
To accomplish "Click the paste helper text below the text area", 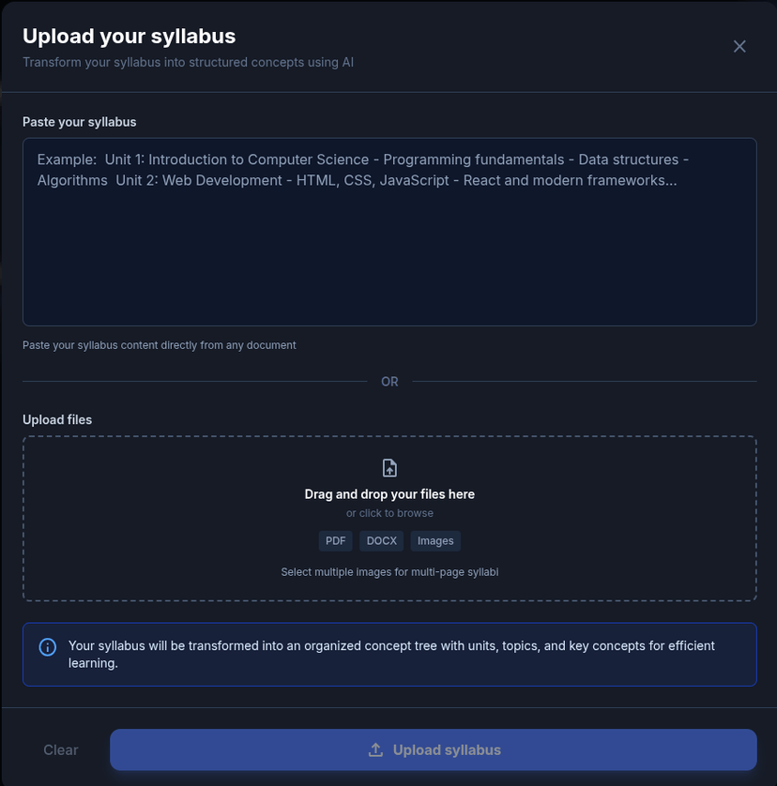I will tap(160, 345).
